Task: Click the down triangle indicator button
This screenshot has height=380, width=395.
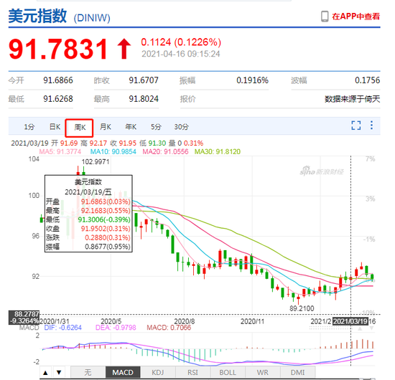Action: pyautogui.click(x=59, y=372)
